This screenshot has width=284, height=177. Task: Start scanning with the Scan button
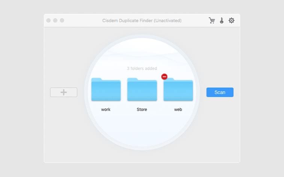(220, 92)
